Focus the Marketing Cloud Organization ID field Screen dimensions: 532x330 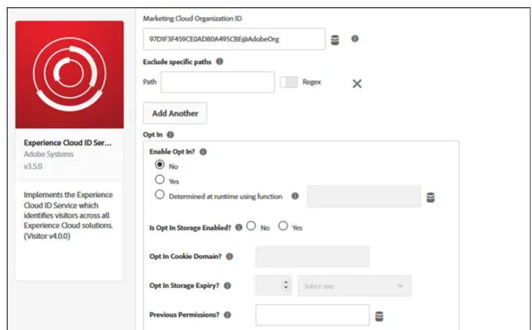click(x=234, y=39)
